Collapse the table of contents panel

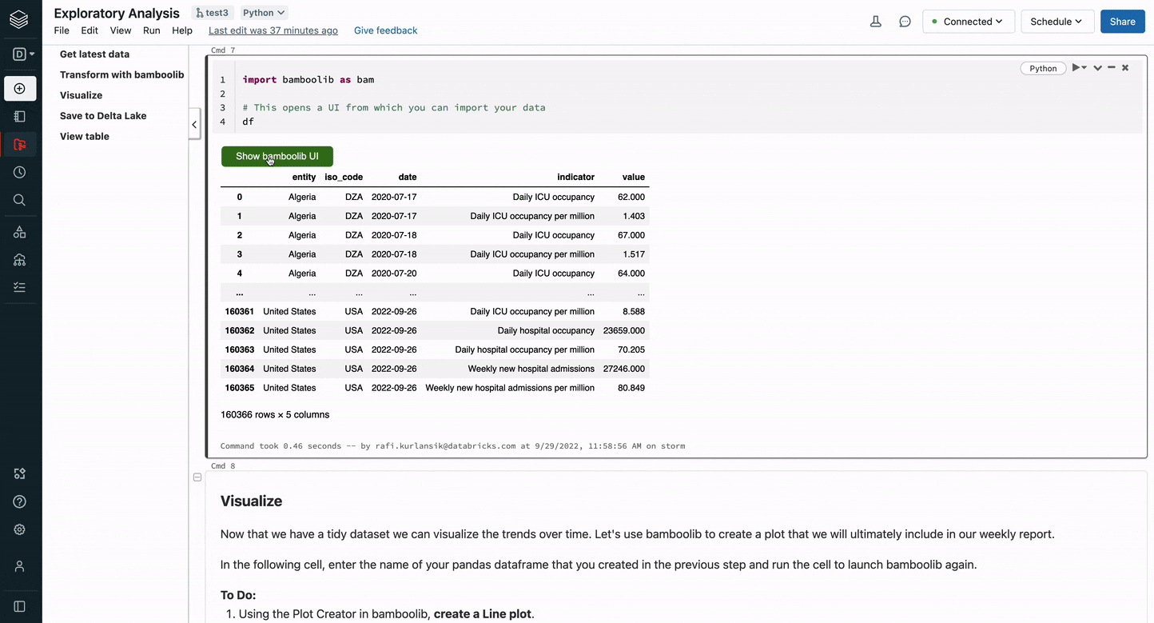[x=194, y=124]
